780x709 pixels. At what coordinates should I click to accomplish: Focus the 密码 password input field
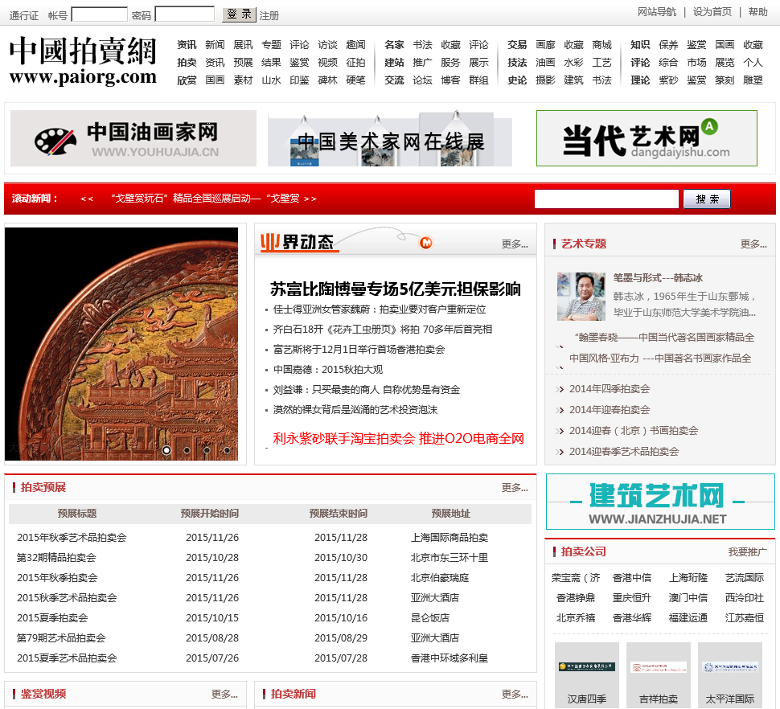pos(185,14)
